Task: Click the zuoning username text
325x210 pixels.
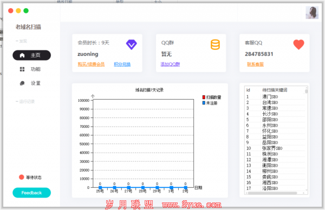Action: 88,54
